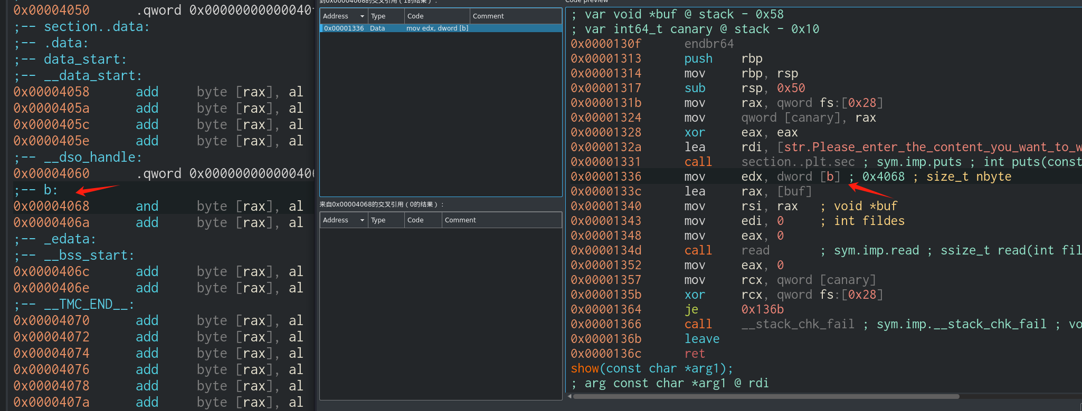
Task: Click address 0x0000135b xor line
Action: [x=606, y=295]
